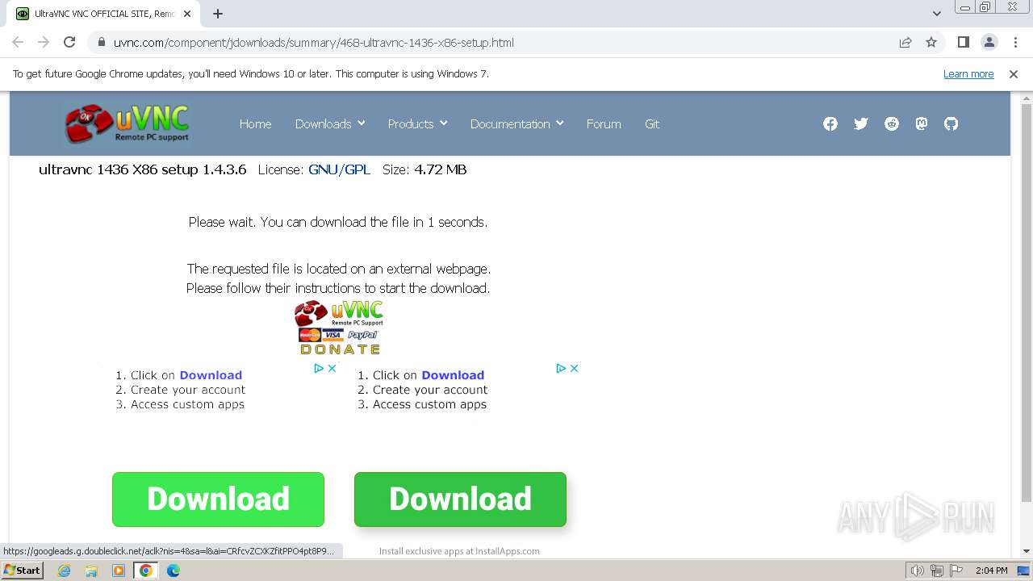Image resolution: width=1033 pixels, height=581 pixels.
Task: Click the InstallApps.com ad caption
Action: (459, 551)
